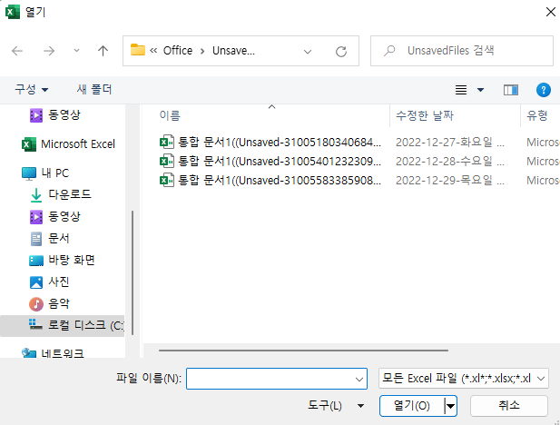The height and width of the screenshot is (425, 560).
Task: Go up one folder level
Action: click(x=103, y=51)
